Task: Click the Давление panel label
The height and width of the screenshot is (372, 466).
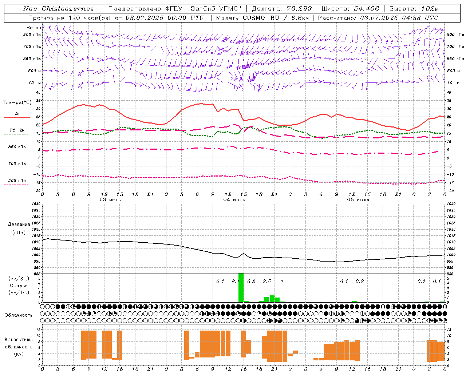Action: tap(19, 225)
